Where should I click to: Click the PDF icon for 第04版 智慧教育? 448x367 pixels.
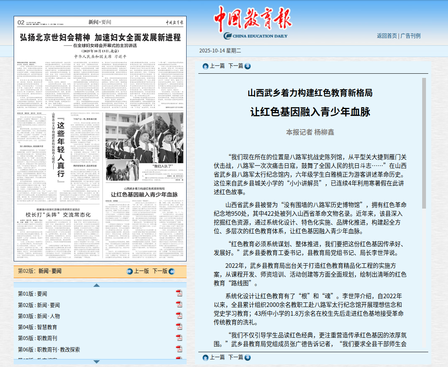point(179,327)
